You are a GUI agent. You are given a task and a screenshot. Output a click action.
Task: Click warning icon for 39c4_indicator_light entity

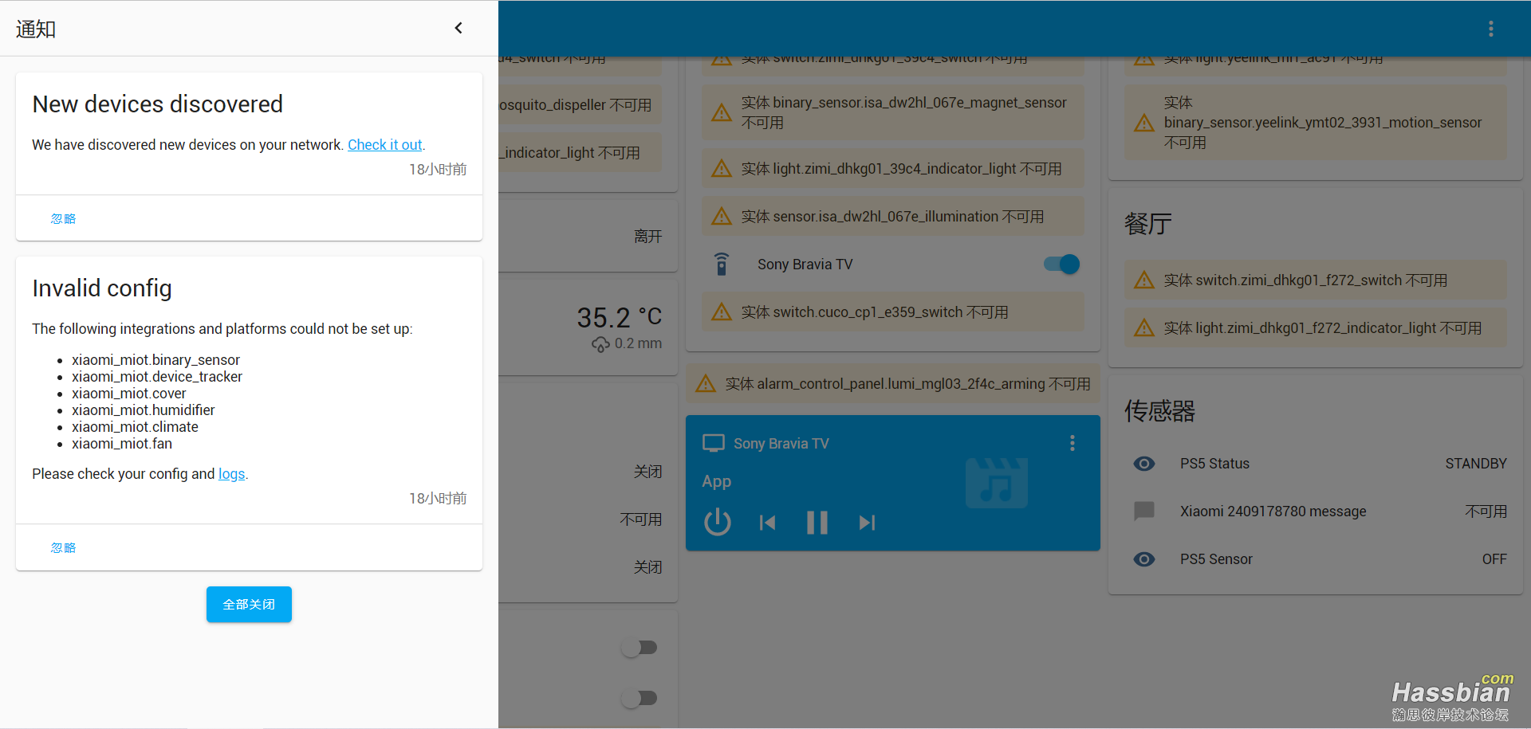coord(722,168)
